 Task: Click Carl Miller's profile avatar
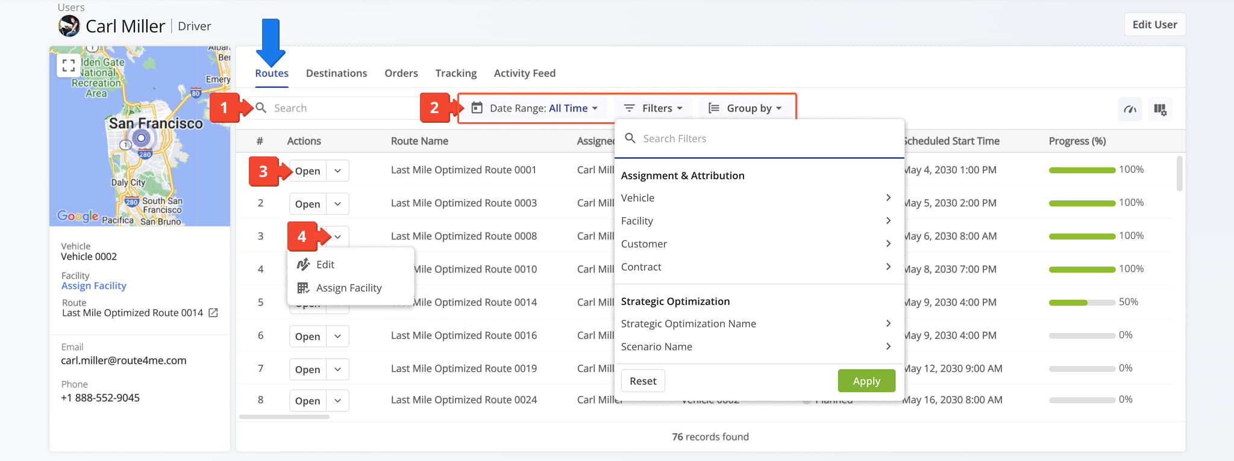pyautogui.click(x=69, y=26)
